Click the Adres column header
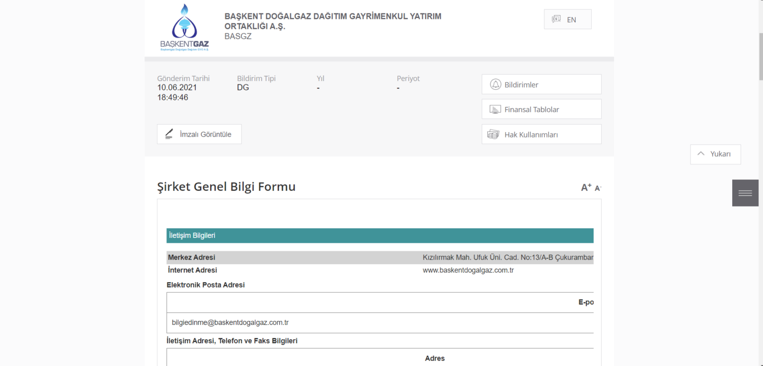Image resolution: width=763 pixels, height=366 pixels. pyautogui.click(x=435, y=359)
